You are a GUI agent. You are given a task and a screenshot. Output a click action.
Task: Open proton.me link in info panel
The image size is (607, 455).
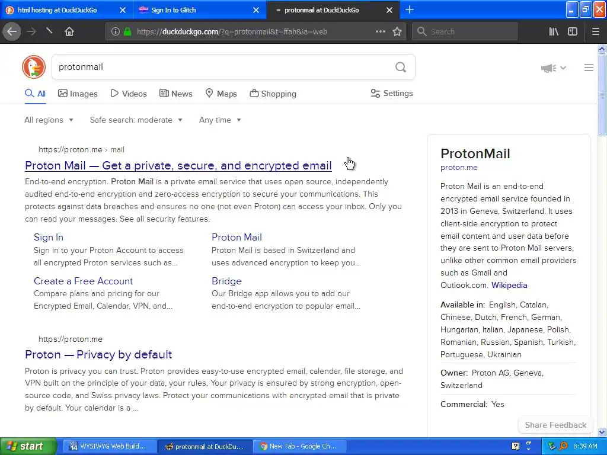click(459, 168)
